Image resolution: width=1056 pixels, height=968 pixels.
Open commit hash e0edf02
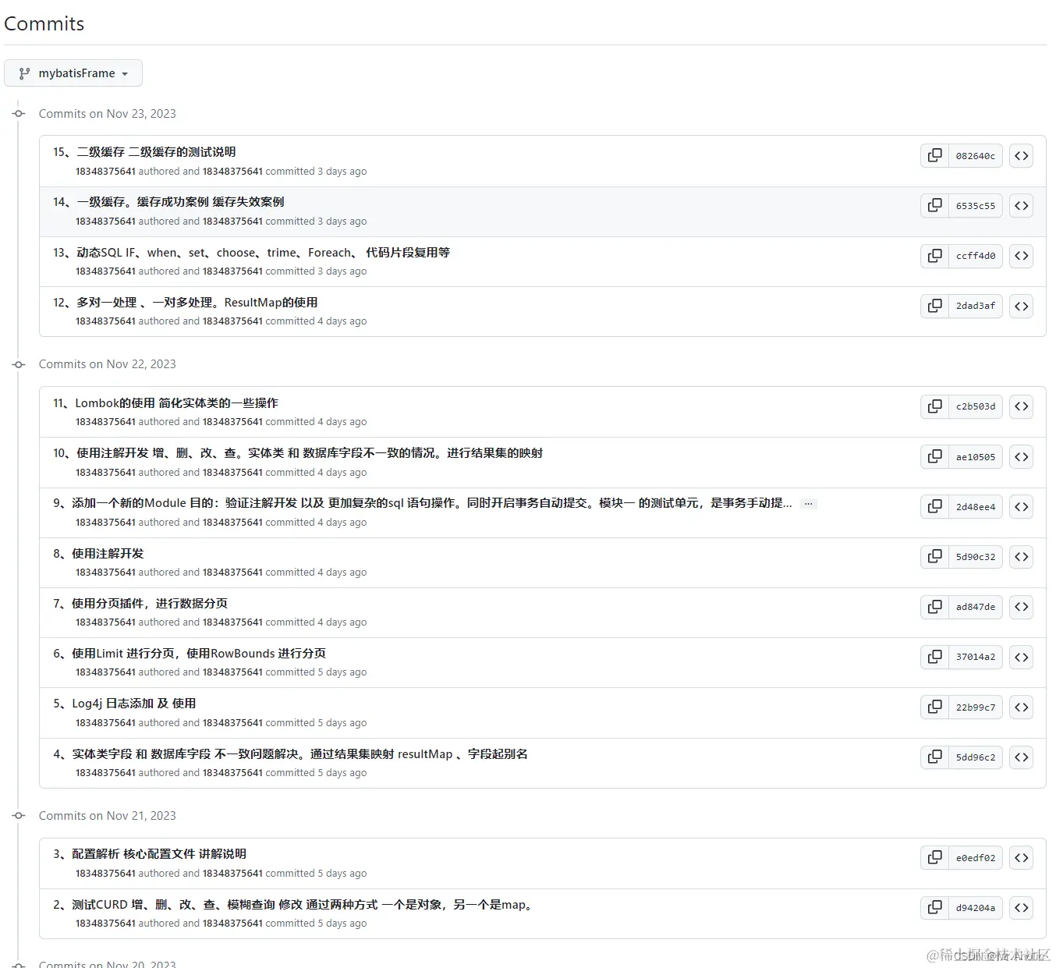[976, 857]
